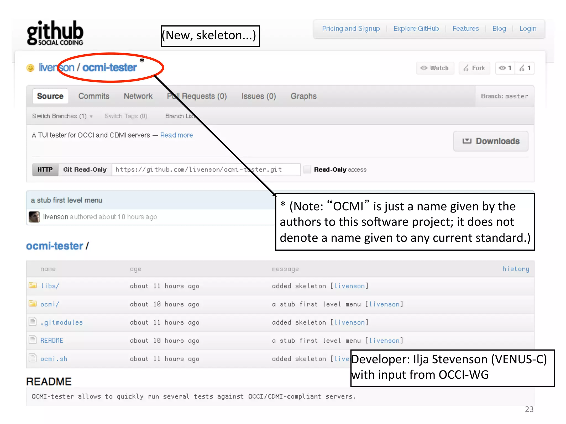Open the Pull Requests (0) tab

[197, 96]
